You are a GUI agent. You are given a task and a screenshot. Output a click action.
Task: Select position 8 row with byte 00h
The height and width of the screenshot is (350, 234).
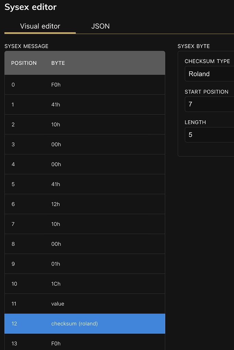click(x=84, y=244)
